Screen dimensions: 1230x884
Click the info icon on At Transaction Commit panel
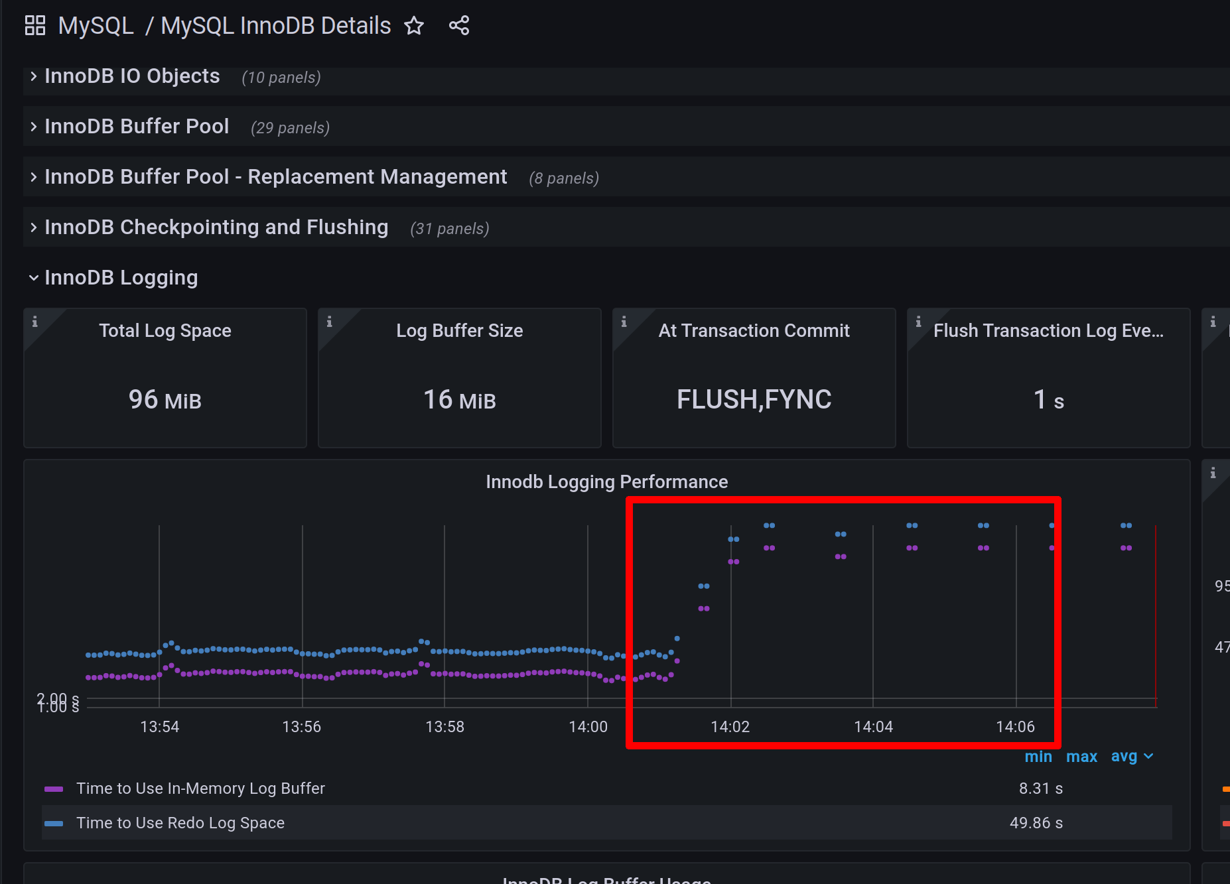coord(624,322)
